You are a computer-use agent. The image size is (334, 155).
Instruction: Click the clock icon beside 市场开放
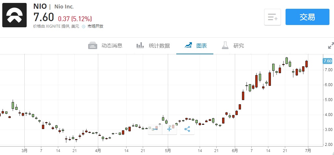click(84, 26)
